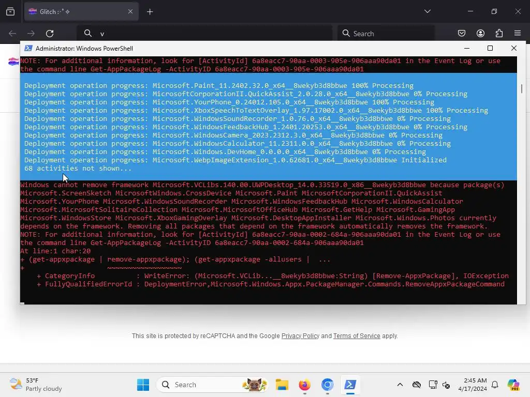This screenshot has width=530, height=397.
Task: Click the OneDrive cloud tray icon
Action: [x=417, y=385]
